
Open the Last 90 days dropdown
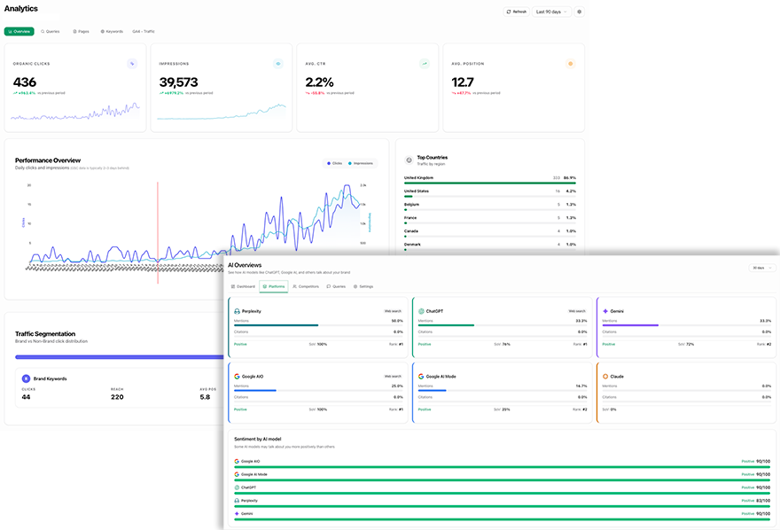[x=551, y=12]
